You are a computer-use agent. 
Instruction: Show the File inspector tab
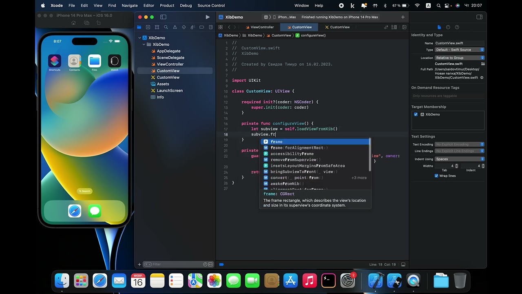tap(439, 27)
